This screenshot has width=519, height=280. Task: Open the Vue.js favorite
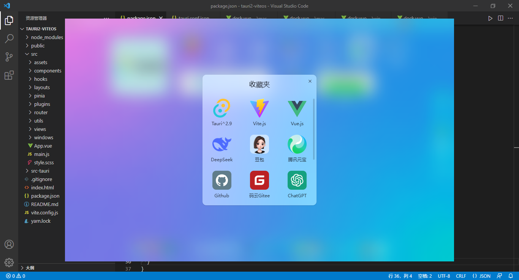point(297,112)
